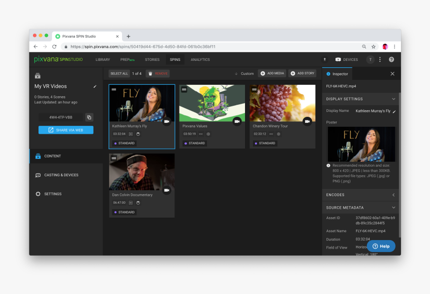Select the Dan Colvin Documentary thumbnail

coord(142,172)
